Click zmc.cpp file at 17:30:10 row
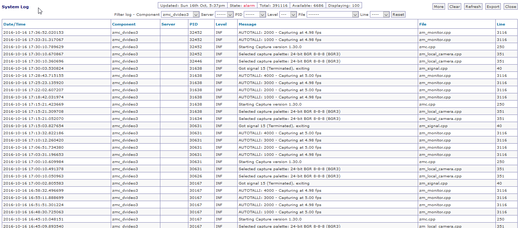The image size is (522, 228). click(427, 47)
